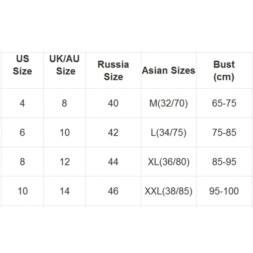This screenshot has height=253, width=253.
Task: Select the 75-85 bust measurement cell
Action: point(224,133)
